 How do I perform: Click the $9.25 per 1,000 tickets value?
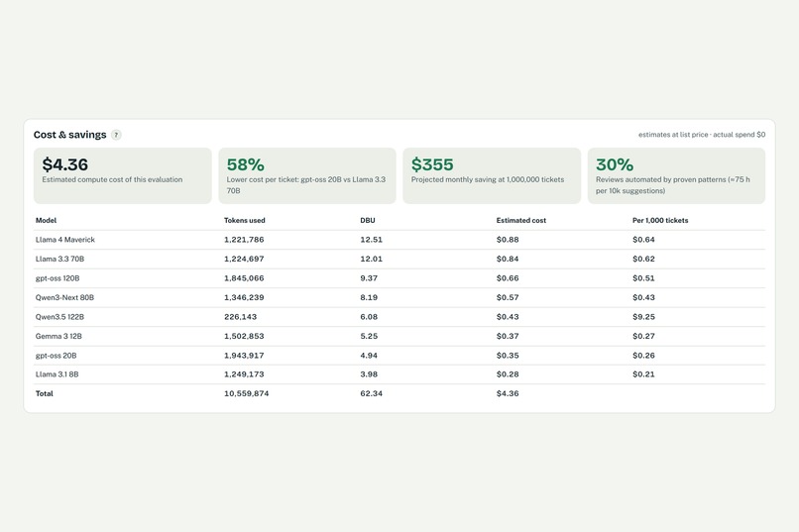coord(643,317)
